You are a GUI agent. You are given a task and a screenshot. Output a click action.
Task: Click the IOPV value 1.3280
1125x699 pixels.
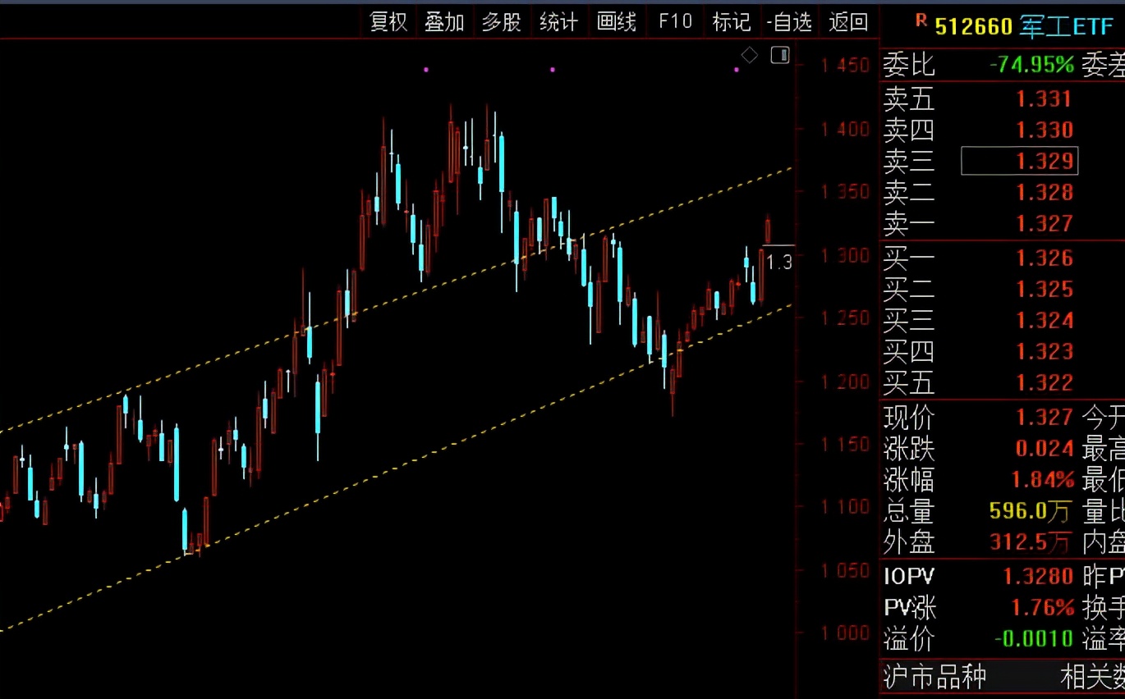pyautogui.click(x=1038, y=577)
